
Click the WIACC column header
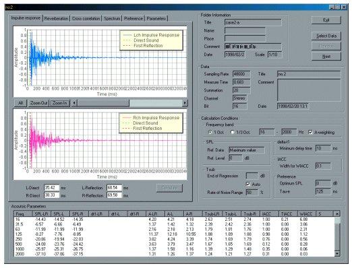pyautogui.click(x=307, y=213)
